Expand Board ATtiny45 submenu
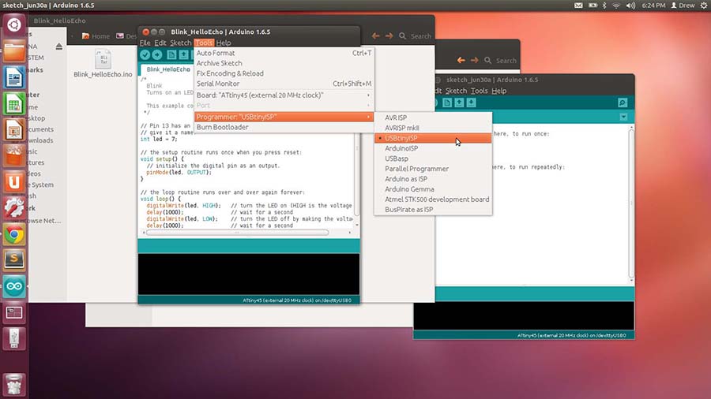This screenshot has height=399, width=711. 284,95
